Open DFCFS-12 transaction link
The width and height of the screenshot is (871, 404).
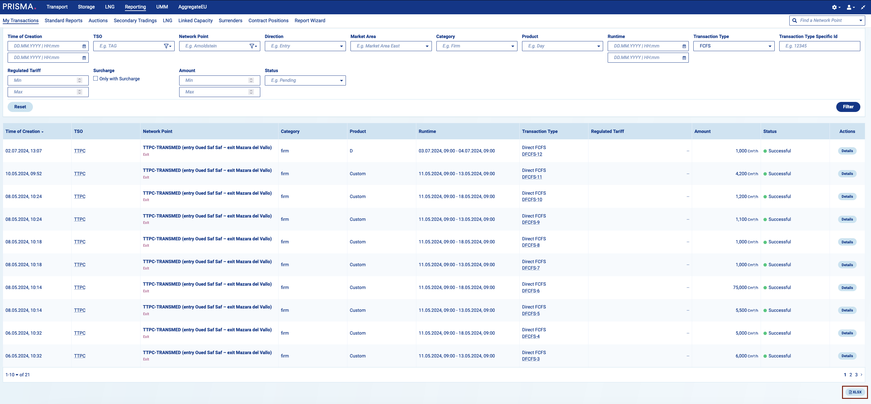(532, 154)
